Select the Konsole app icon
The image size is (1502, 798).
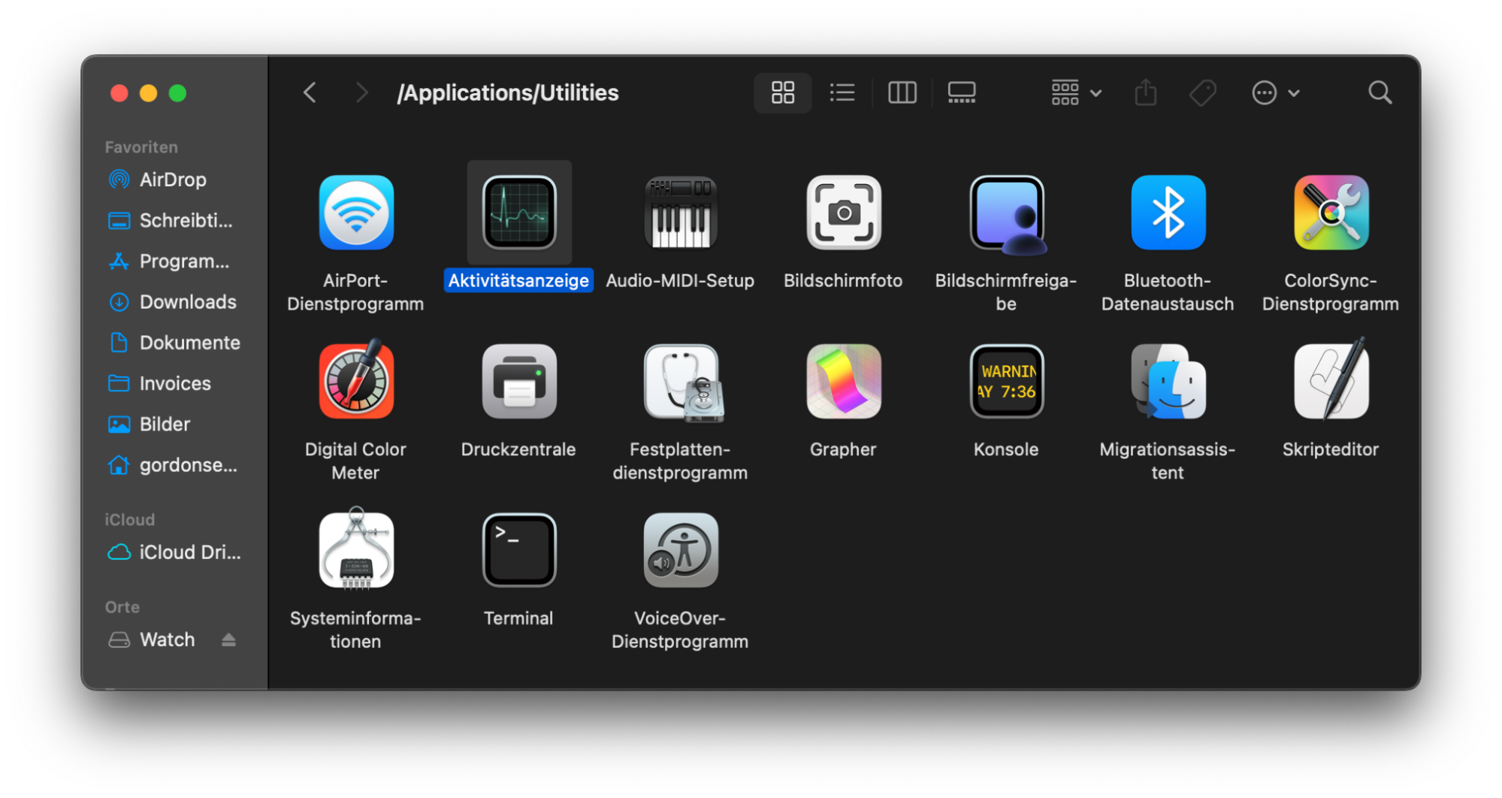pyautogui.click(x=1006, y=381)
